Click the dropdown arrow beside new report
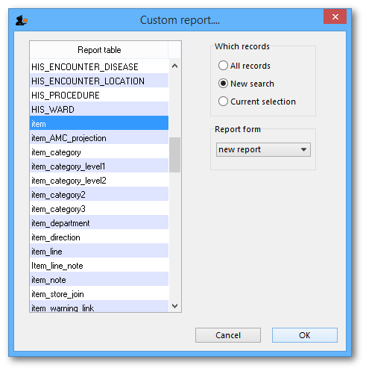Screen dimensions: 366x371 click(303, 149)
